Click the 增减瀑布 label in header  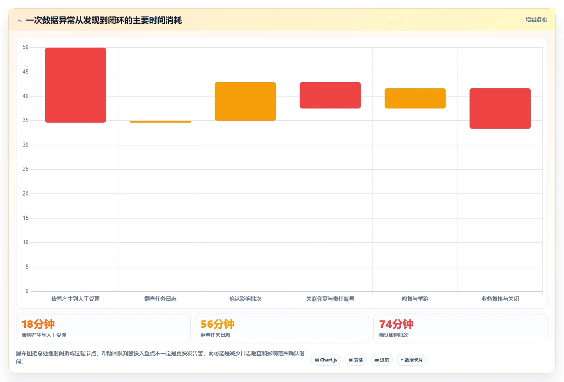coord(536,20)
